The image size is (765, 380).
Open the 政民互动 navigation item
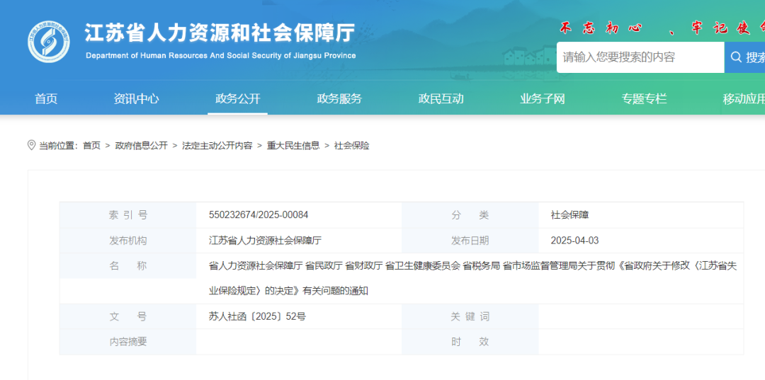point(441,99)
